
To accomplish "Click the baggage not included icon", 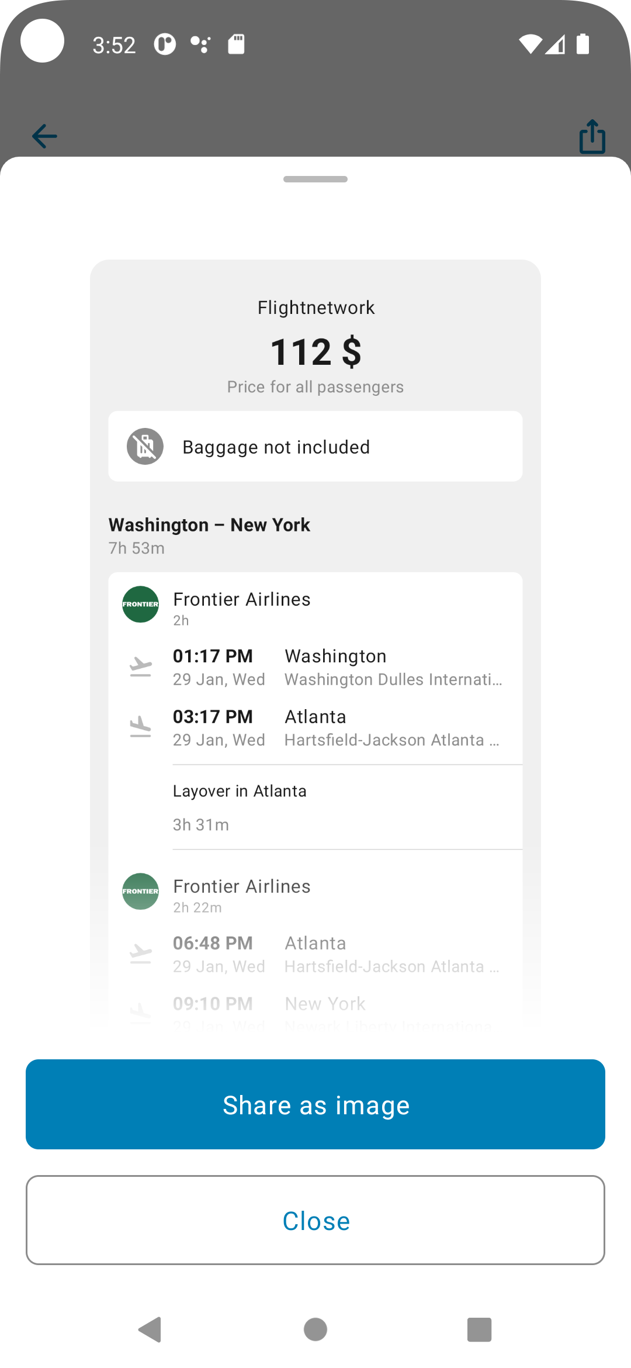I will click(145, 447).
